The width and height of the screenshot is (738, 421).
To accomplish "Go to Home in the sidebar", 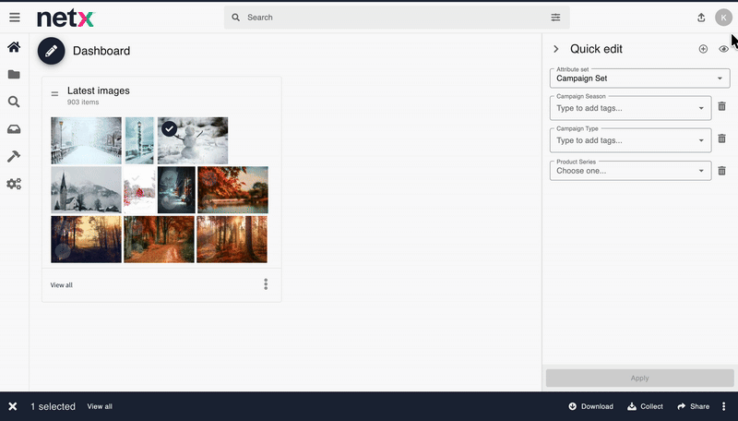I will pos(14,47).
